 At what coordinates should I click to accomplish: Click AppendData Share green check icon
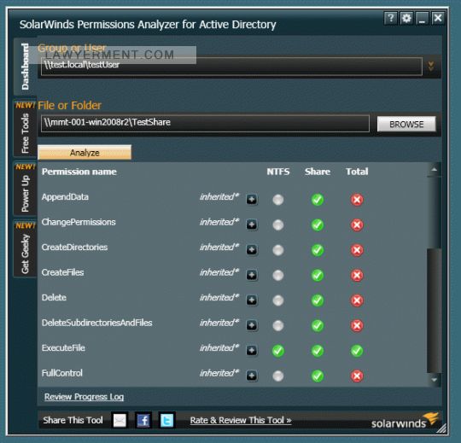pos(318,200)
